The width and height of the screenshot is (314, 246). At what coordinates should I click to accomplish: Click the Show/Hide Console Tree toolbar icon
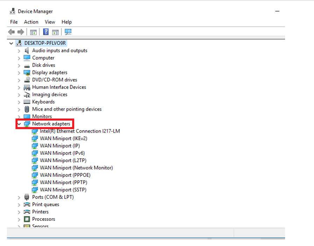pyautogui.click(x=33, y=32)
